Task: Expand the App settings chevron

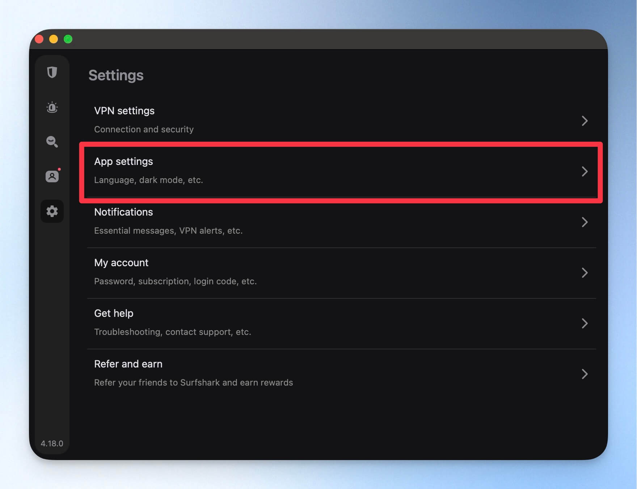Action: [585, 171]
